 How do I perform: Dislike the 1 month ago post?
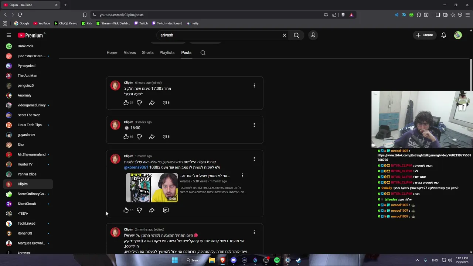(x=139, y=210)
